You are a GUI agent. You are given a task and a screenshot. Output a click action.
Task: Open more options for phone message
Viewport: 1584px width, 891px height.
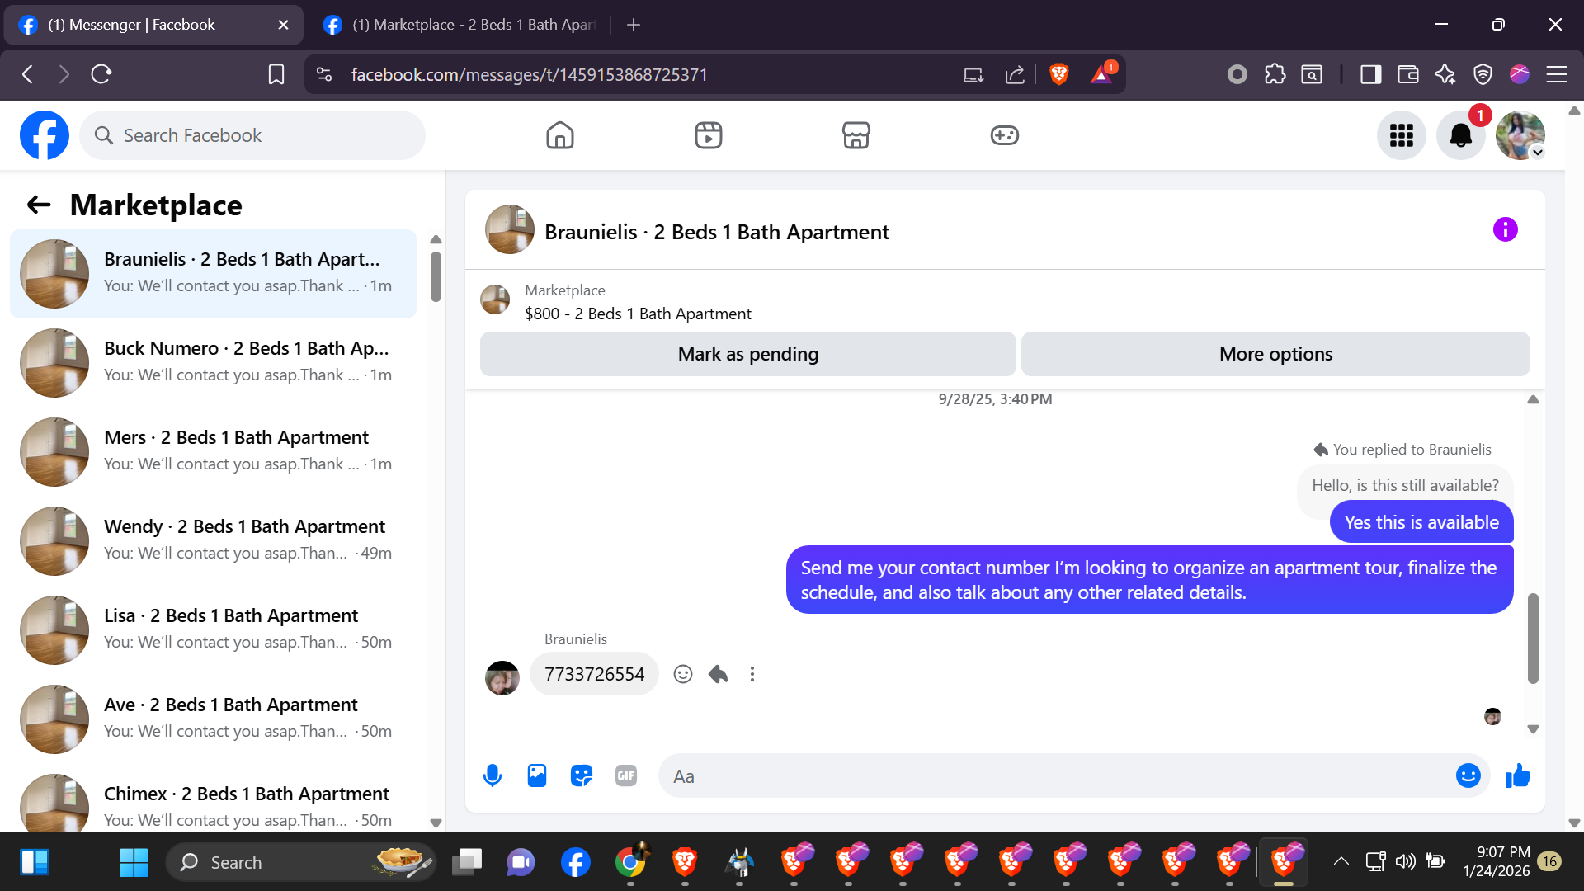(x=752, y=674)
